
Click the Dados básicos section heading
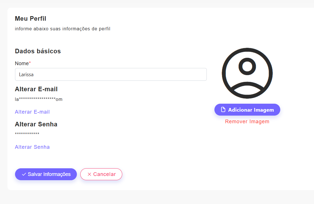(38, 51)
